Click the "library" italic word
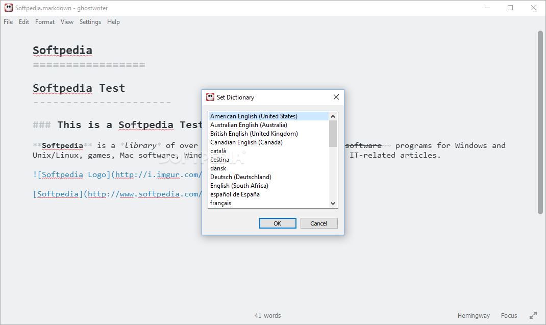Image resolution: width=546 pixels, height=325 pixels. tap(141, 145)
